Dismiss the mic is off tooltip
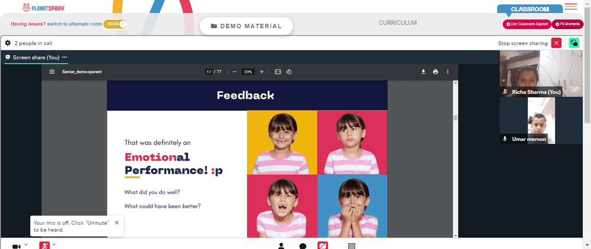The width and height of the screenshot is (591, 249). coord(117,222)
